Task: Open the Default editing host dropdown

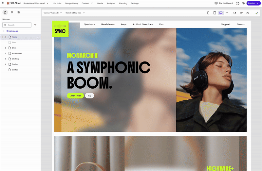Action: [75, 13]
